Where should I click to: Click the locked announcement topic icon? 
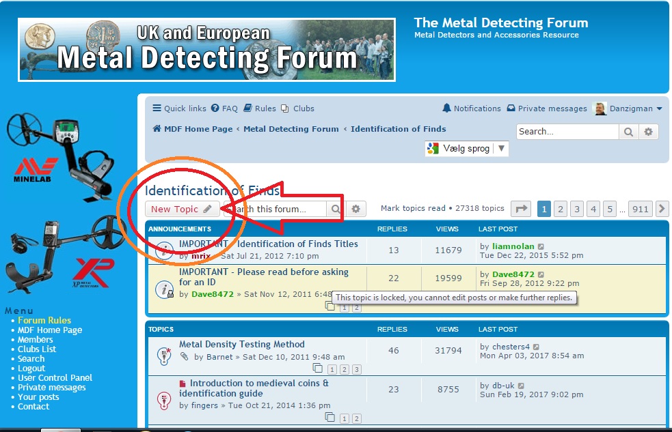tap(164, 289)
